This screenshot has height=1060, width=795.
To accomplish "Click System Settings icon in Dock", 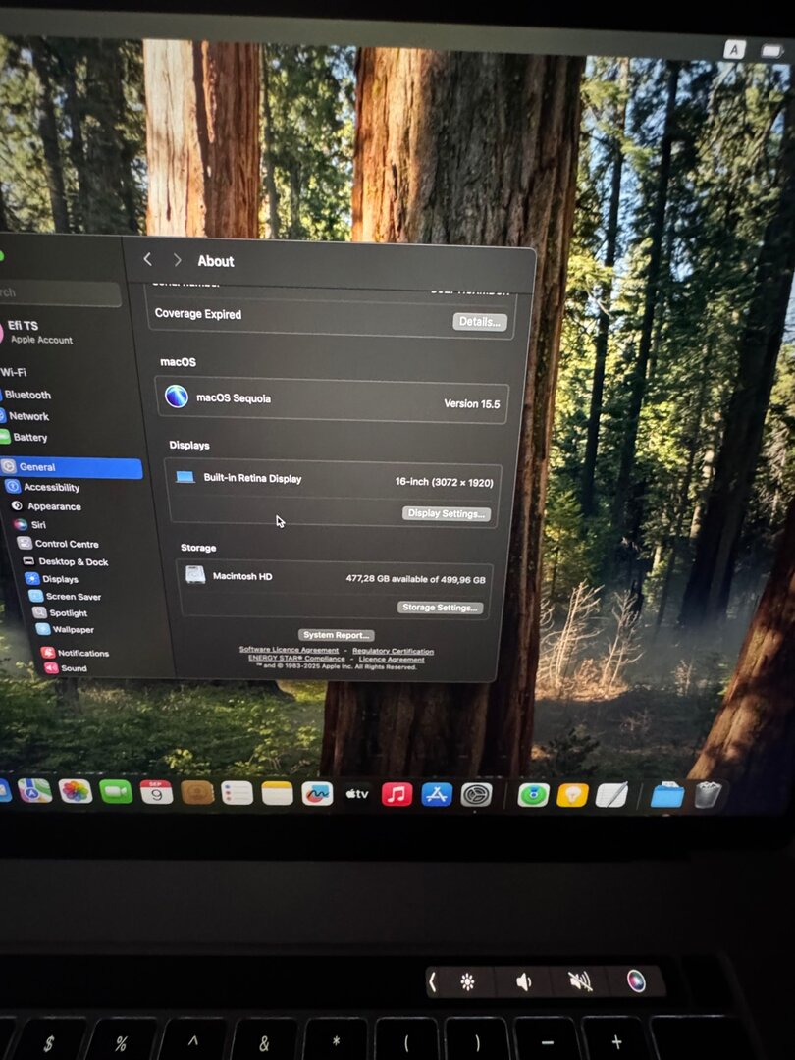I will [x=477, y=796].
